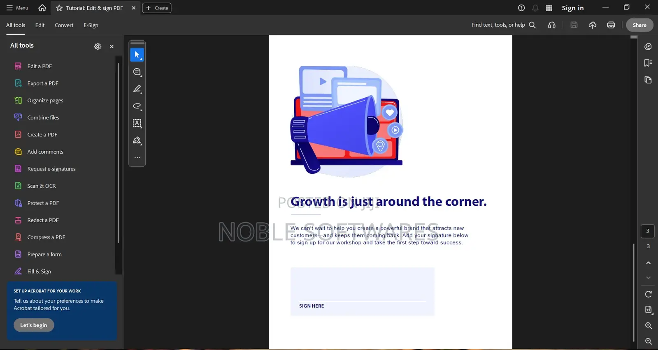Image resolution: width=658 pixels, height=350 pixels.
Task: Click the Create new button
Action: 157,8
